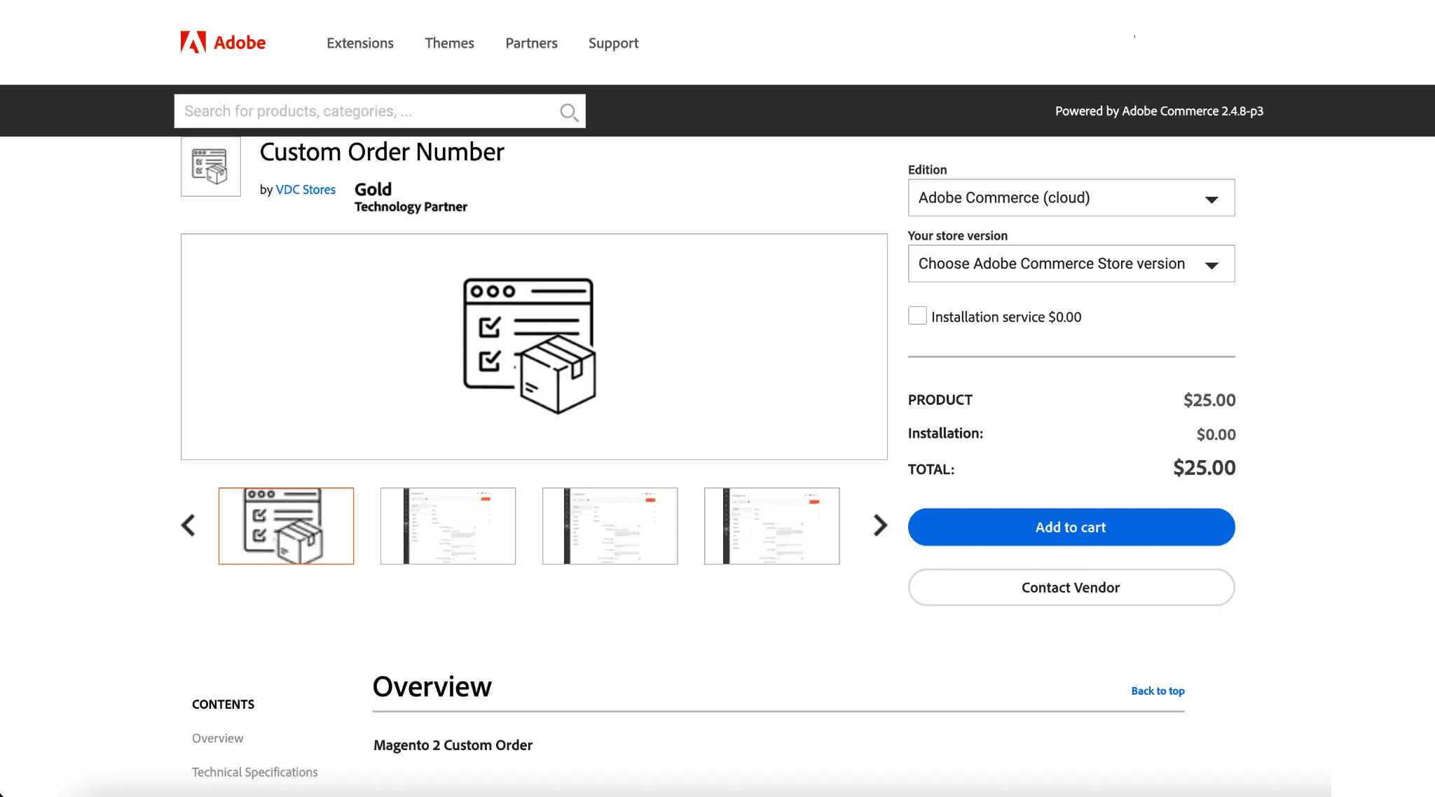Viewport: 1435px width, 797px height.
Task: Click the Contact Vendor button
Action: pyautogui.click(x=1071, y=588)
